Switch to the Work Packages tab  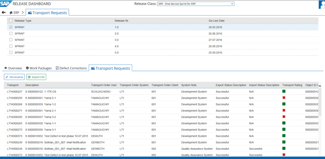coord(39,68)
